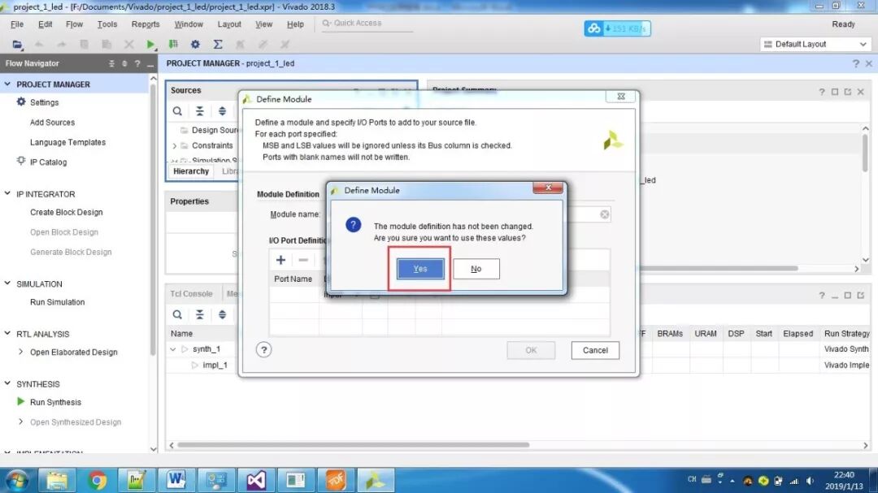Image resolution: width=878 pixels, height=493 pixels.
Task: Click the cloud download speed widget
Action: coord(617,28)
